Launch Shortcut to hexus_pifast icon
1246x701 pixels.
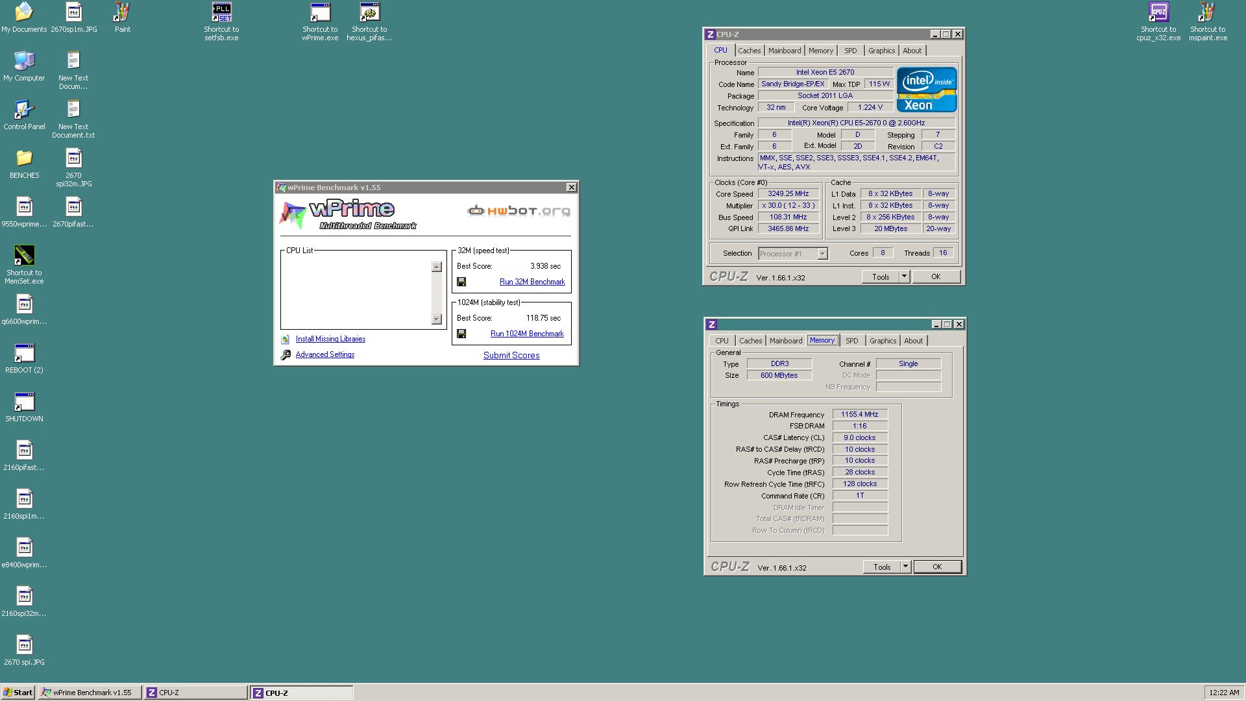coord(369,21)
